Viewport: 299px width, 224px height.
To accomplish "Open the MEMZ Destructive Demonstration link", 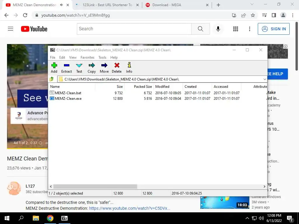I will click(129, 208).
